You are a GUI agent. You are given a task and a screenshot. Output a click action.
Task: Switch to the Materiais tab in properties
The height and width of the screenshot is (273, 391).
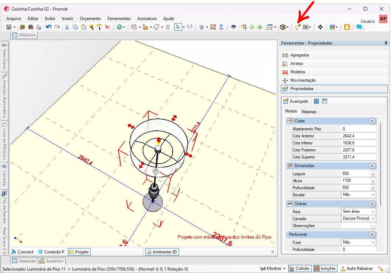point(309,112)
